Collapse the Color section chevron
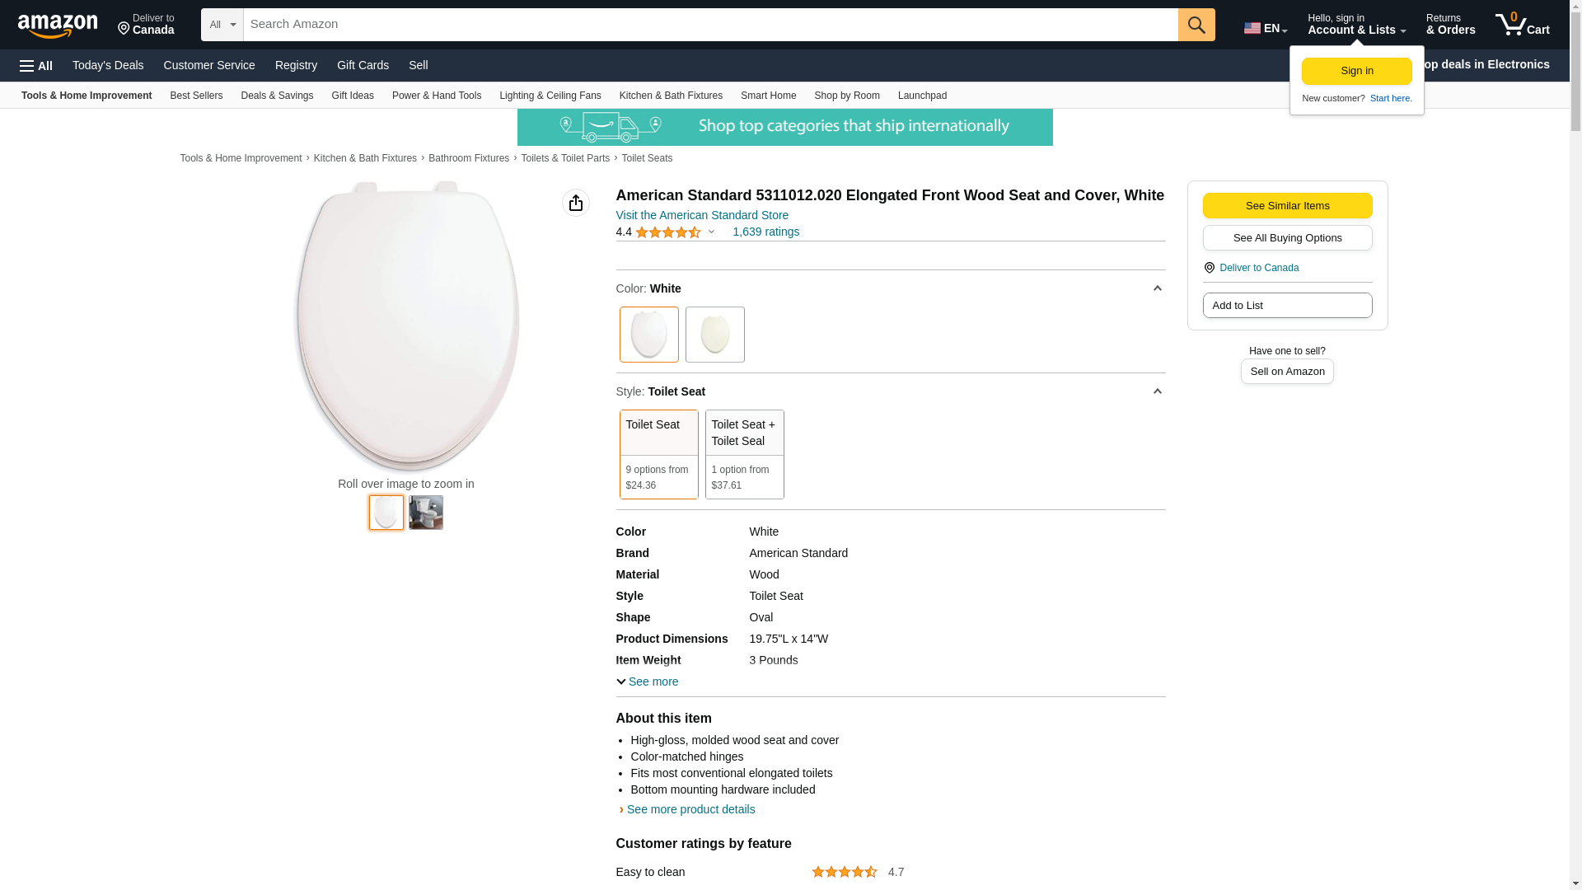Screen dimensions: 1582x890 pyautogui.click(x=1157, y=289)
